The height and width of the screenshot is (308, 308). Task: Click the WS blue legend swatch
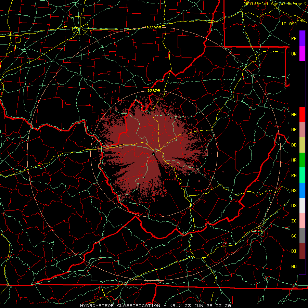click(302, 190)
